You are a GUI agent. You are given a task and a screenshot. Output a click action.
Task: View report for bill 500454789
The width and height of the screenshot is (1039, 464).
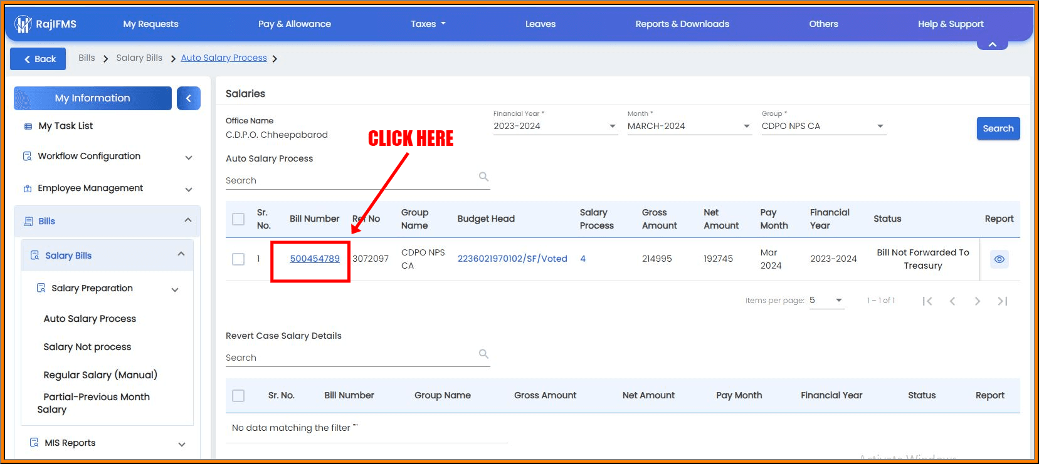(999, 259)
